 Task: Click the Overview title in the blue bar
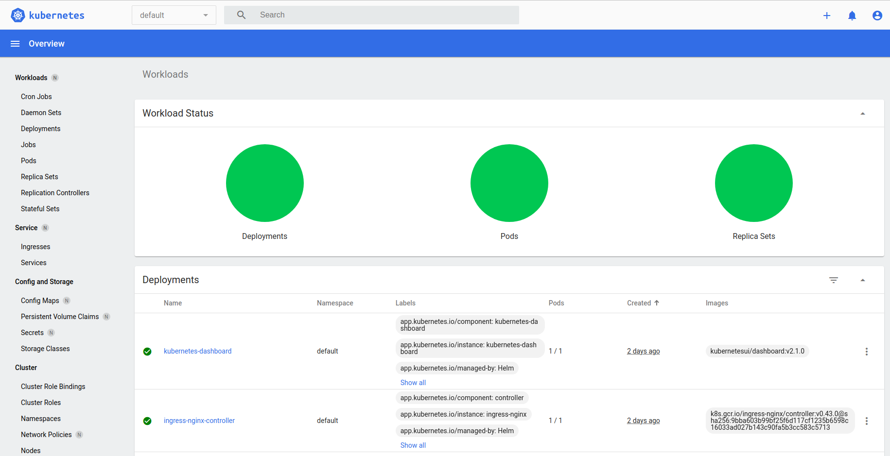pos(47,44)
